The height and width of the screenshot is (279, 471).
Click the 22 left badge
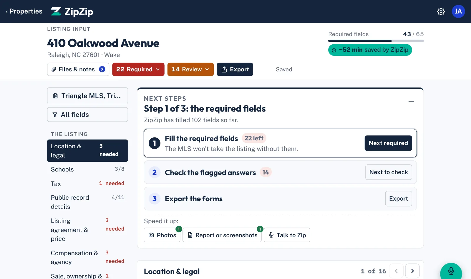(x=254, y=138)
